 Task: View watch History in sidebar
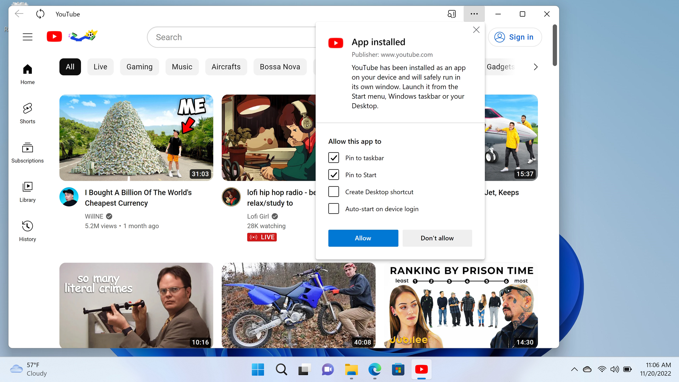pyautogui.click(x=27, y=231)
